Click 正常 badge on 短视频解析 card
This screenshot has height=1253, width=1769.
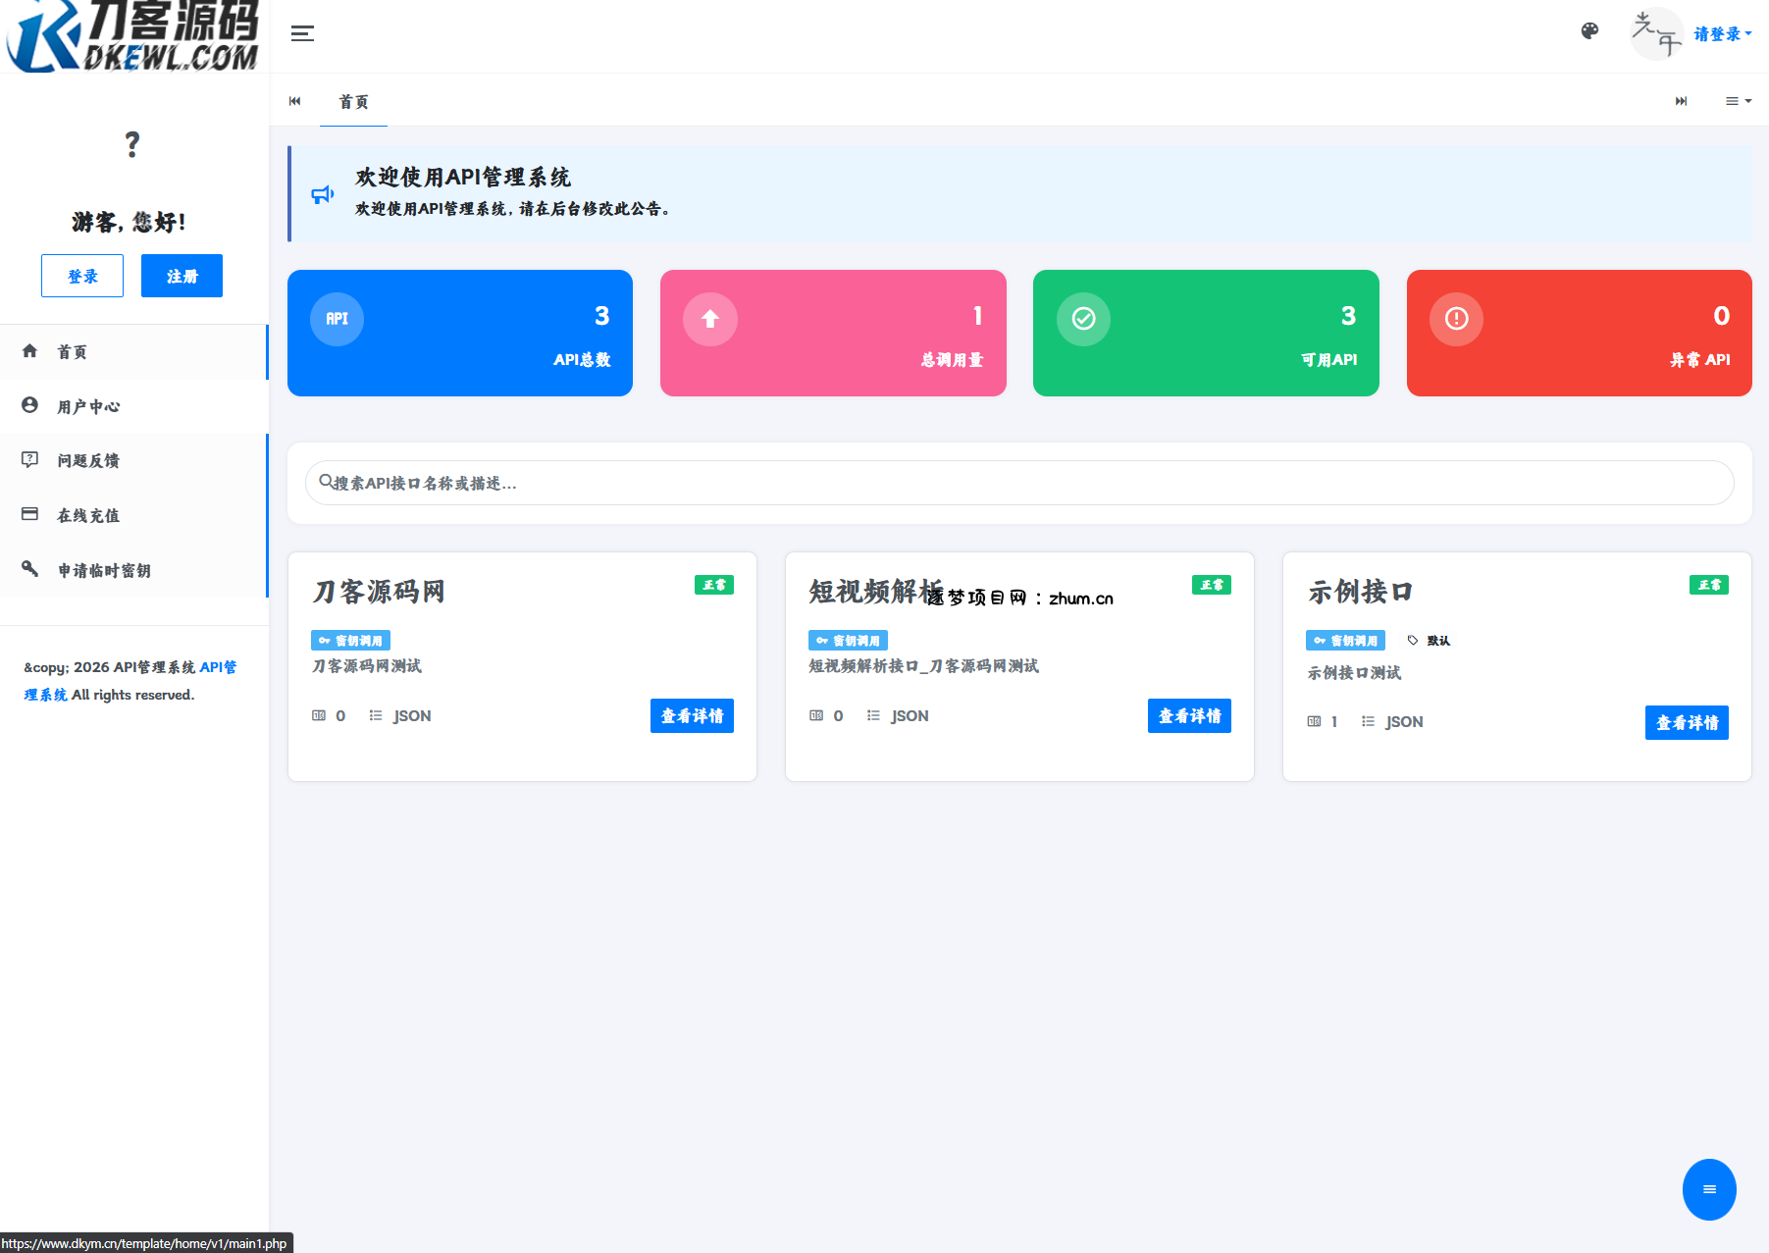1212,585
